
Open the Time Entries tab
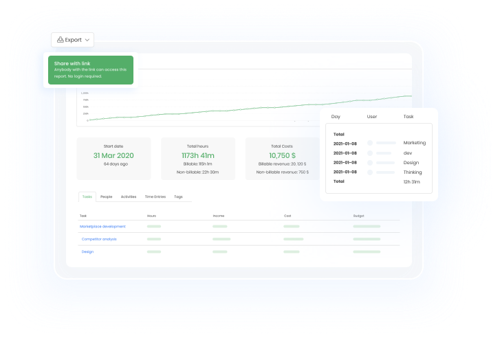[155, 196]
